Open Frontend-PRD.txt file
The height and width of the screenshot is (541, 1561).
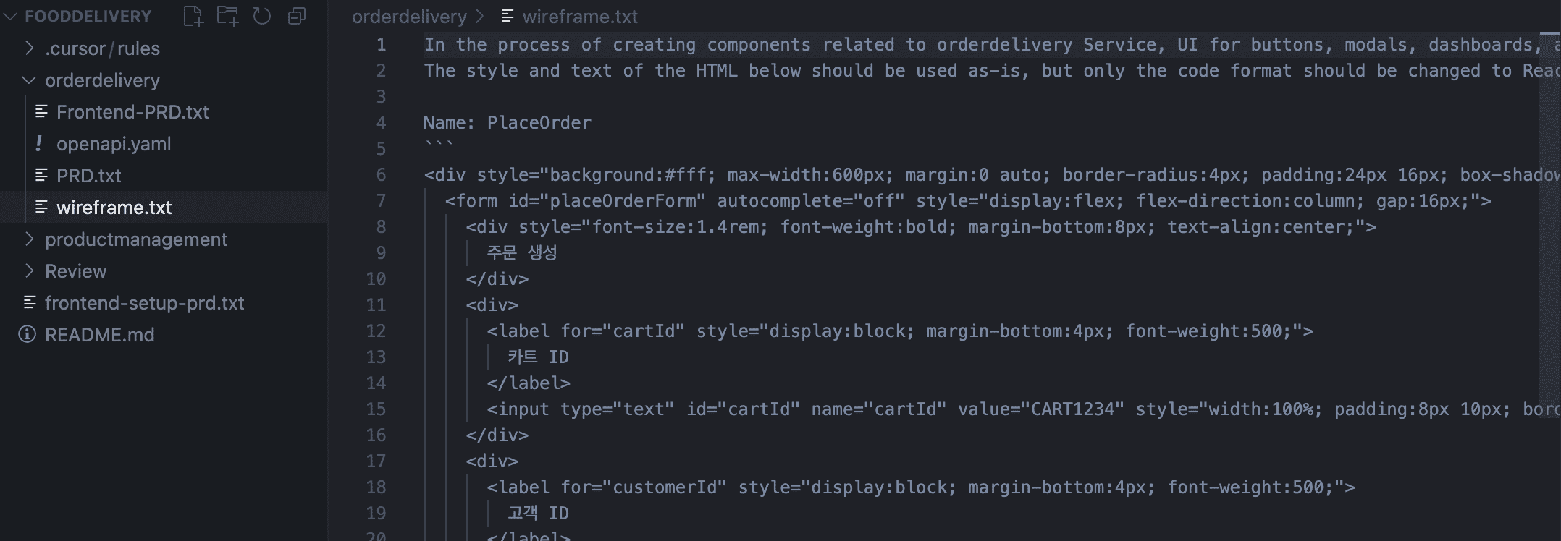[x=132, y=112]
